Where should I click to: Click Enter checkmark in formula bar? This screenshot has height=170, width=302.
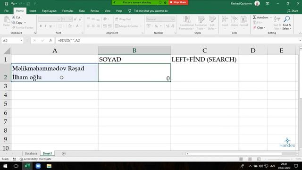(42, 41)
